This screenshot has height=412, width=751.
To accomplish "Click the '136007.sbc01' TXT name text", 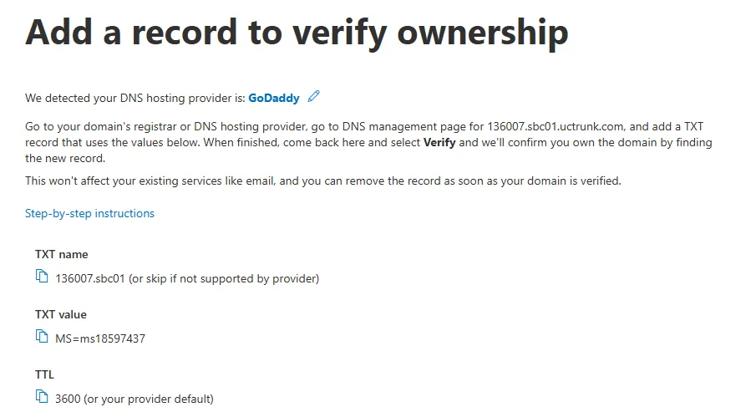I will click(x=89, y=278).
